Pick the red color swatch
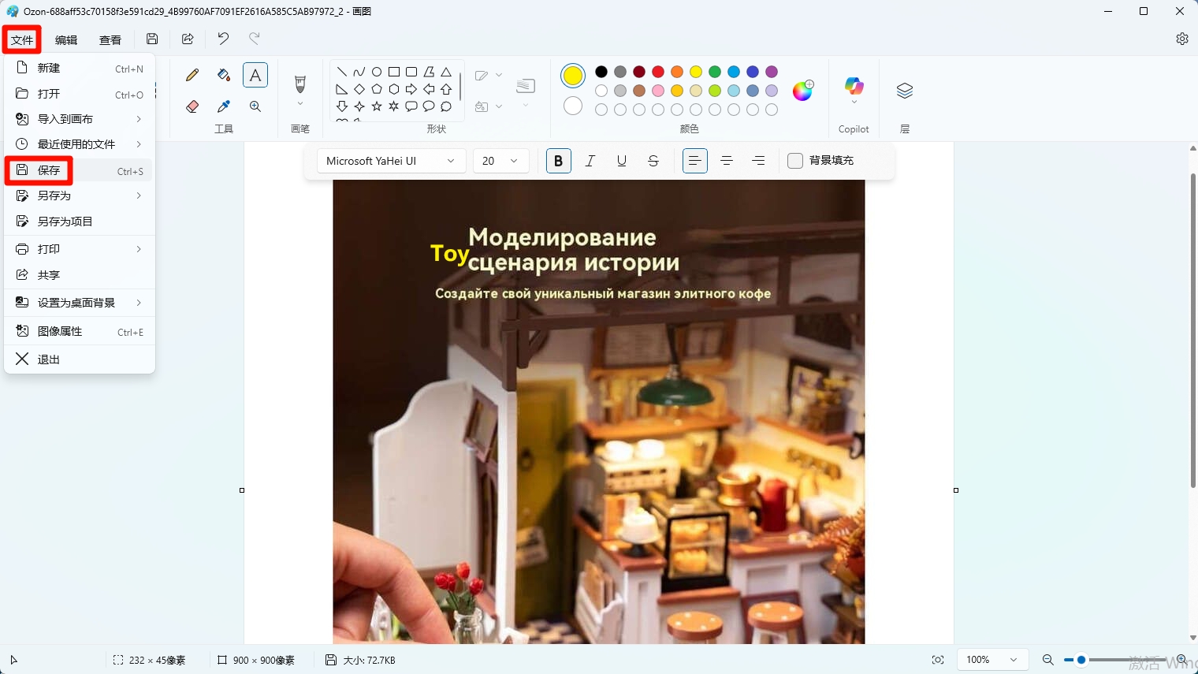Viewport: 1198px width, 674px height. (658, 72)
